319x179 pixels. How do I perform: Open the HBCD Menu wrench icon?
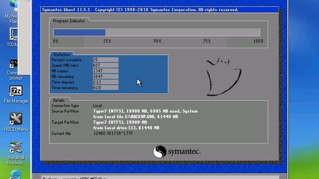(16, 118)
